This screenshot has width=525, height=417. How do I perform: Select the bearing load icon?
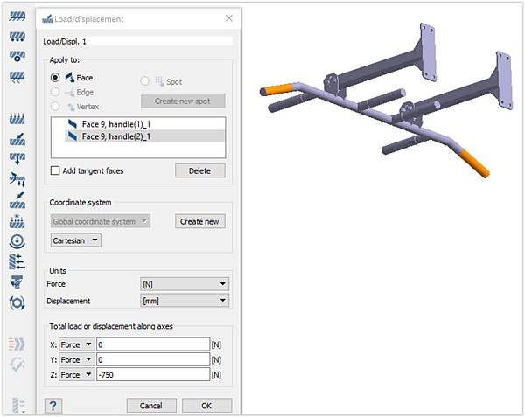[x=17, y=179]
